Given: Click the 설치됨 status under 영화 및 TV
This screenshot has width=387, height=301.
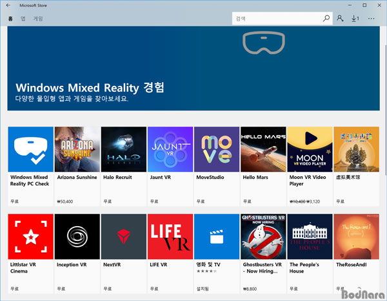Looking at the screenshot, I should point(203,289).
